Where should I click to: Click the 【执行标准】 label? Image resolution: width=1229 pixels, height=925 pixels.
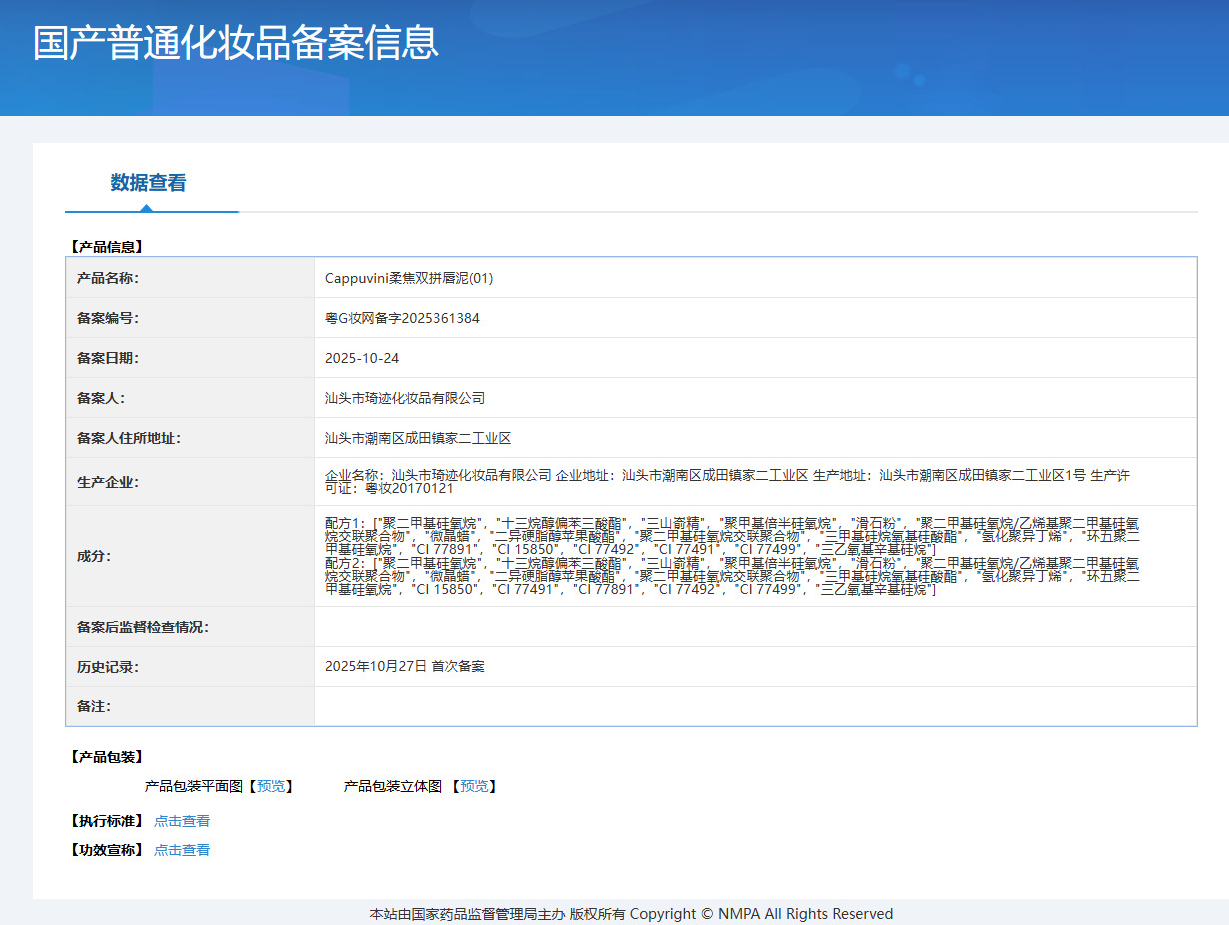point(106,821)
